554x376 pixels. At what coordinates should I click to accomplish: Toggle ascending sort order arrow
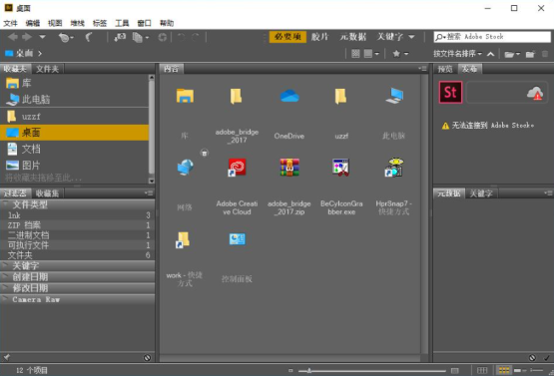pyautogui.click(x=490, y=54)
